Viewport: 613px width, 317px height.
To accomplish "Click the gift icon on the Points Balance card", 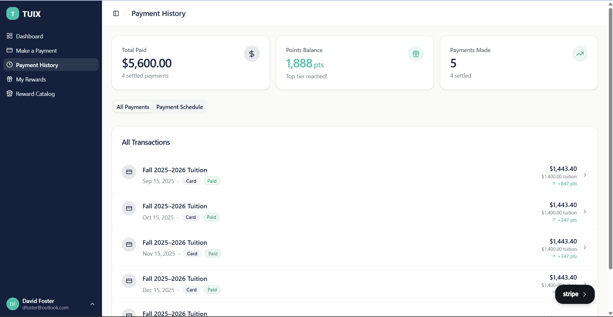I will click(x=415, y=54).
